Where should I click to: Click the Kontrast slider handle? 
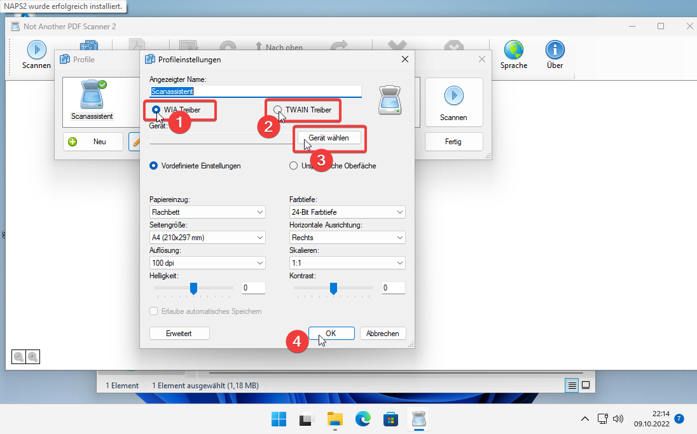pos(333,288)
